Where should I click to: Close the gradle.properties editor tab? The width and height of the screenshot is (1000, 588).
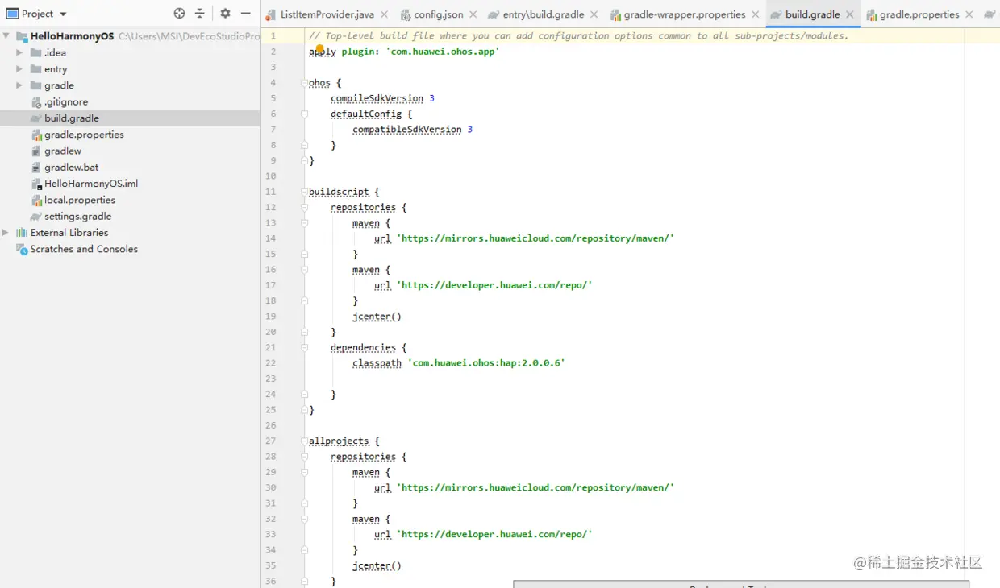[x=969, y=14]
